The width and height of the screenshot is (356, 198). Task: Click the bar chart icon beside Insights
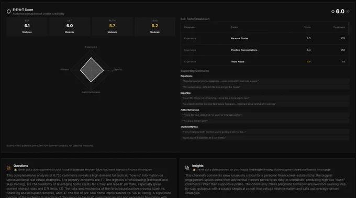tap(187, 168)
